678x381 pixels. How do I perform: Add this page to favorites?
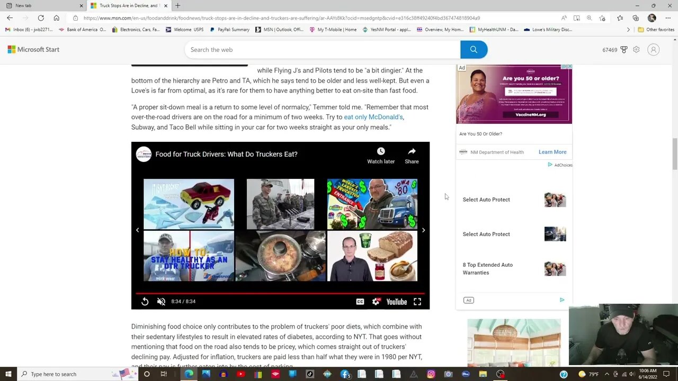[x=602, y=18]
